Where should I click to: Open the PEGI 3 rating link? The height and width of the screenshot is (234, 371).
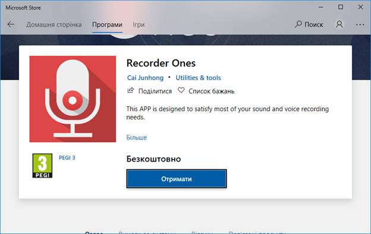click(x=67, y=157)
